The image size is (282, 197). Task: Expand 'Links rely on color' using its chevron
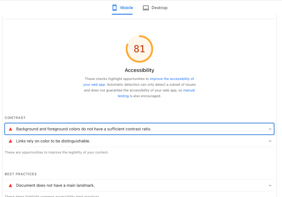(x=270, y=141)
